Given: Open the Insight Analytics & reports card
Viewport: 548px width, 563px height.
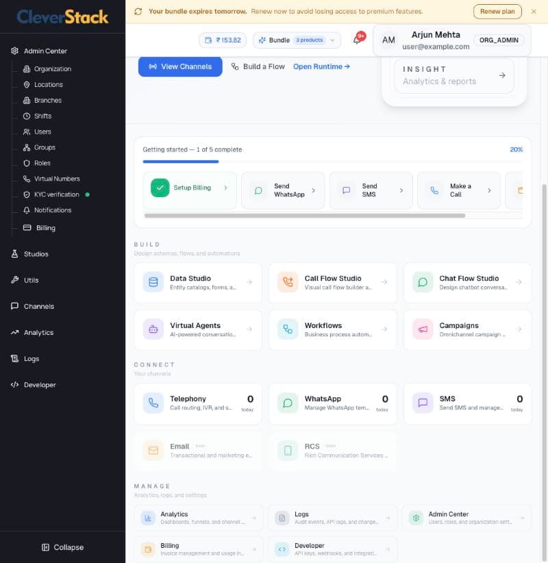Looking at the screenshot, I should 454,75.
